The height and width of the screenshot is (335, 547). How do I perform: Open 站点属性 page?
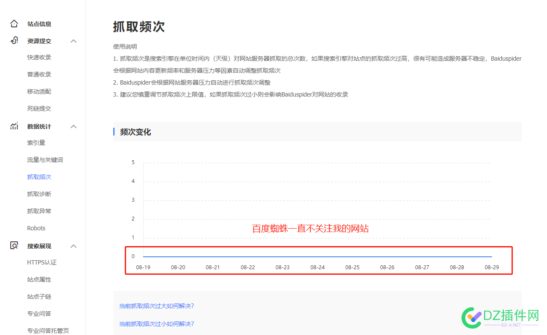click(x=39, y=279)
